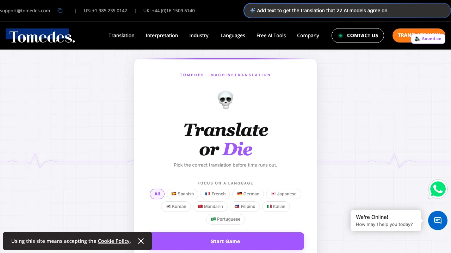Click the support@tomedes.com email
Viewport: 451px width, 253px height.
[x=25, y=11]
